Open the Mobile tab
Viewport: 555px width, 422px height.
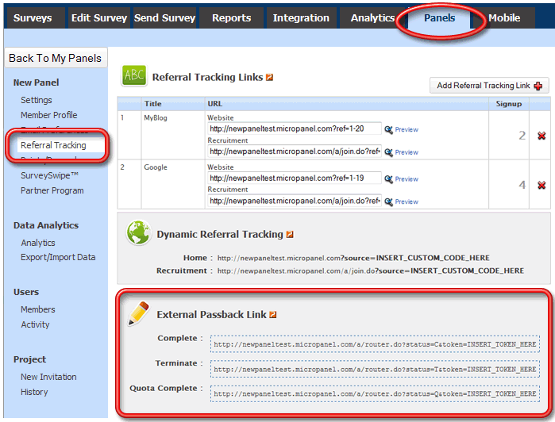coord(504,17)
